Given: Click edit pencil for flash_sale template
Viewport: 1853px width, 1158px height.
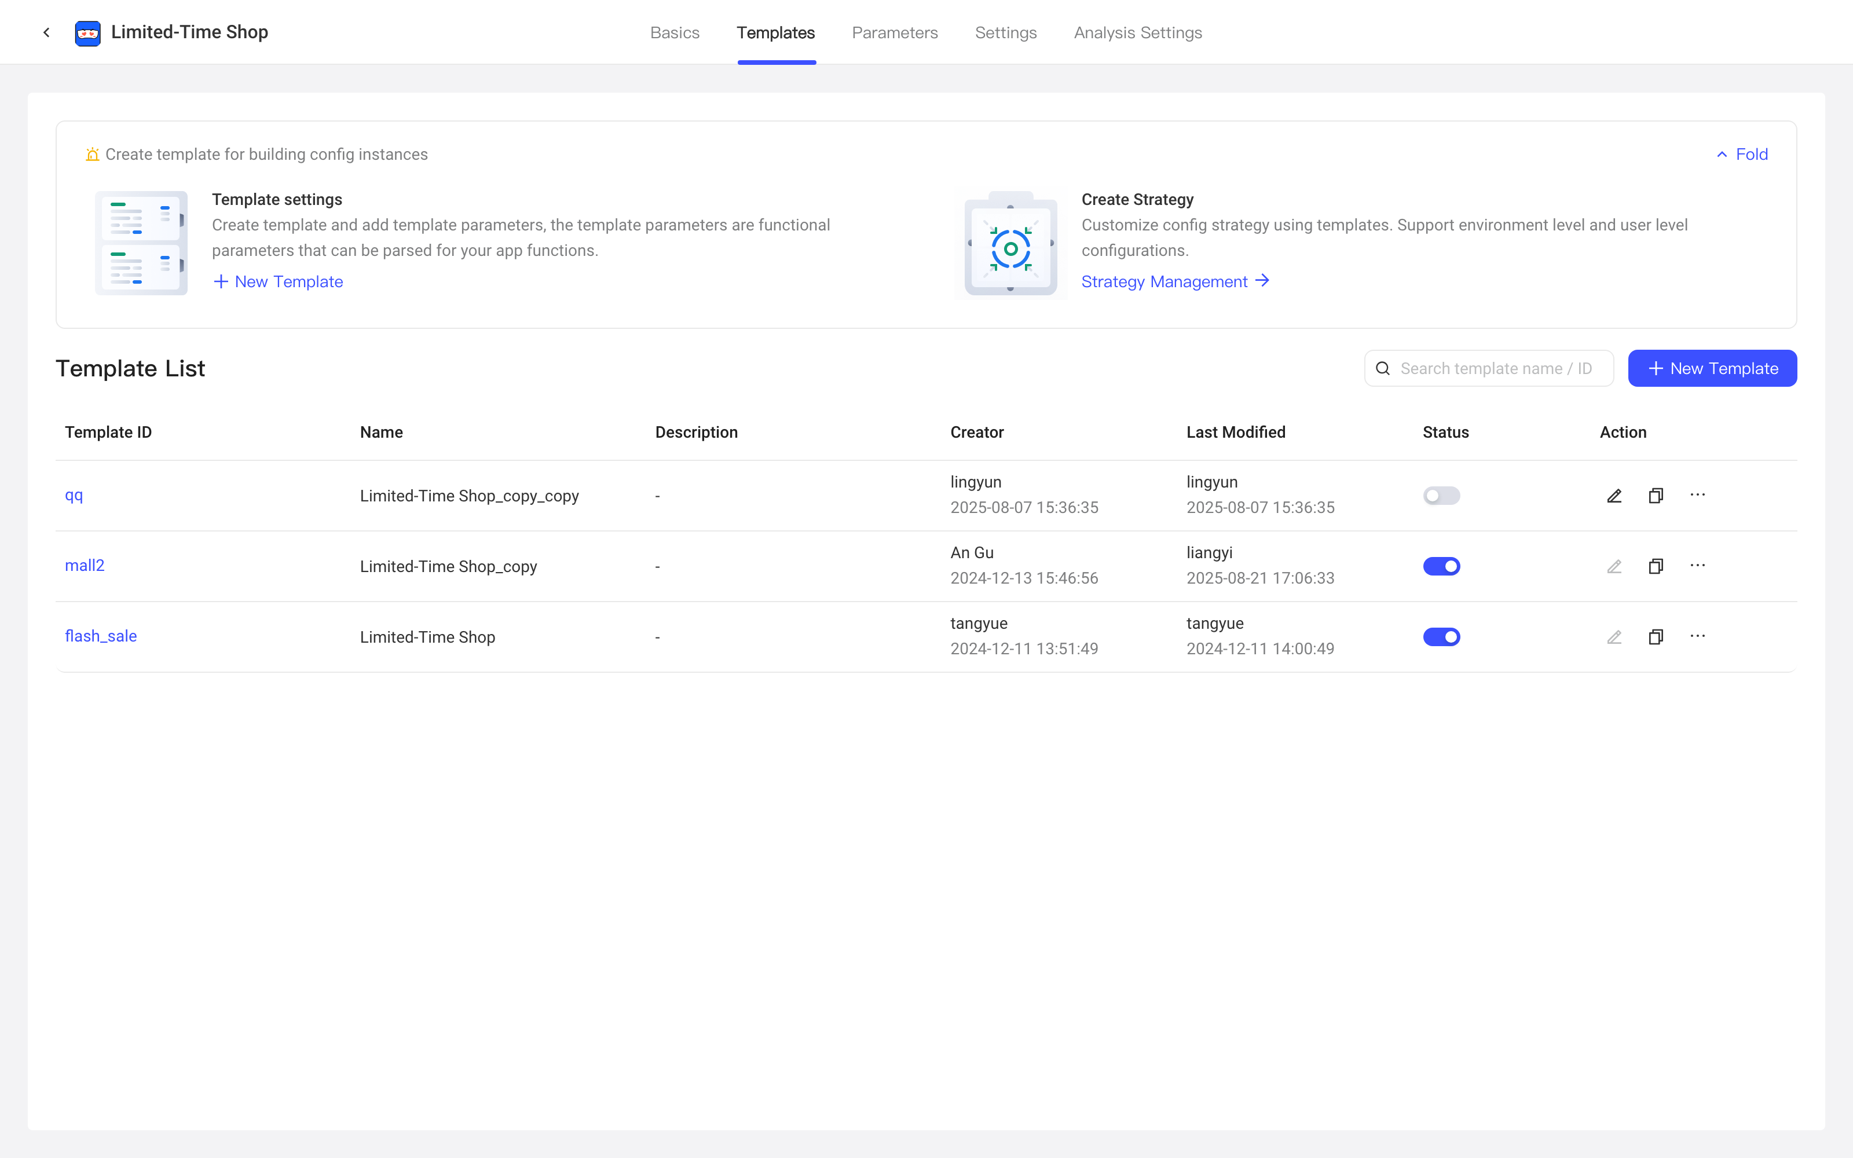Looking at the screenshot, I should (1614, 636).
